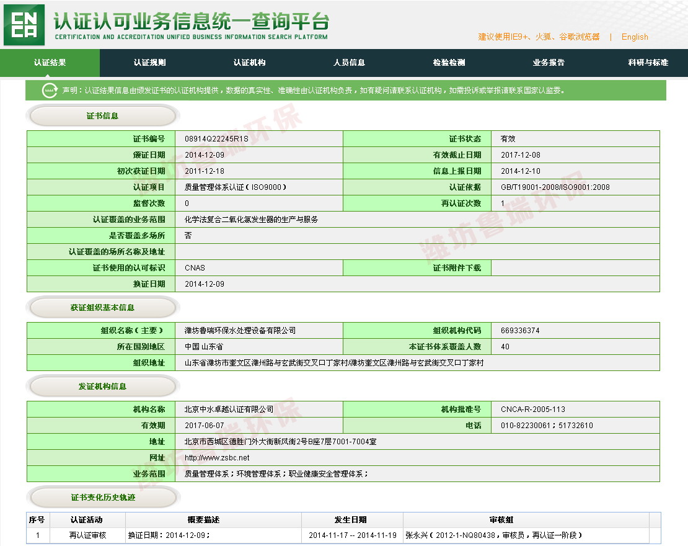Click phone number 010-82230061
Image resolution: width=688 pixels, height=546 pixels.
click(x=525, y=426)
